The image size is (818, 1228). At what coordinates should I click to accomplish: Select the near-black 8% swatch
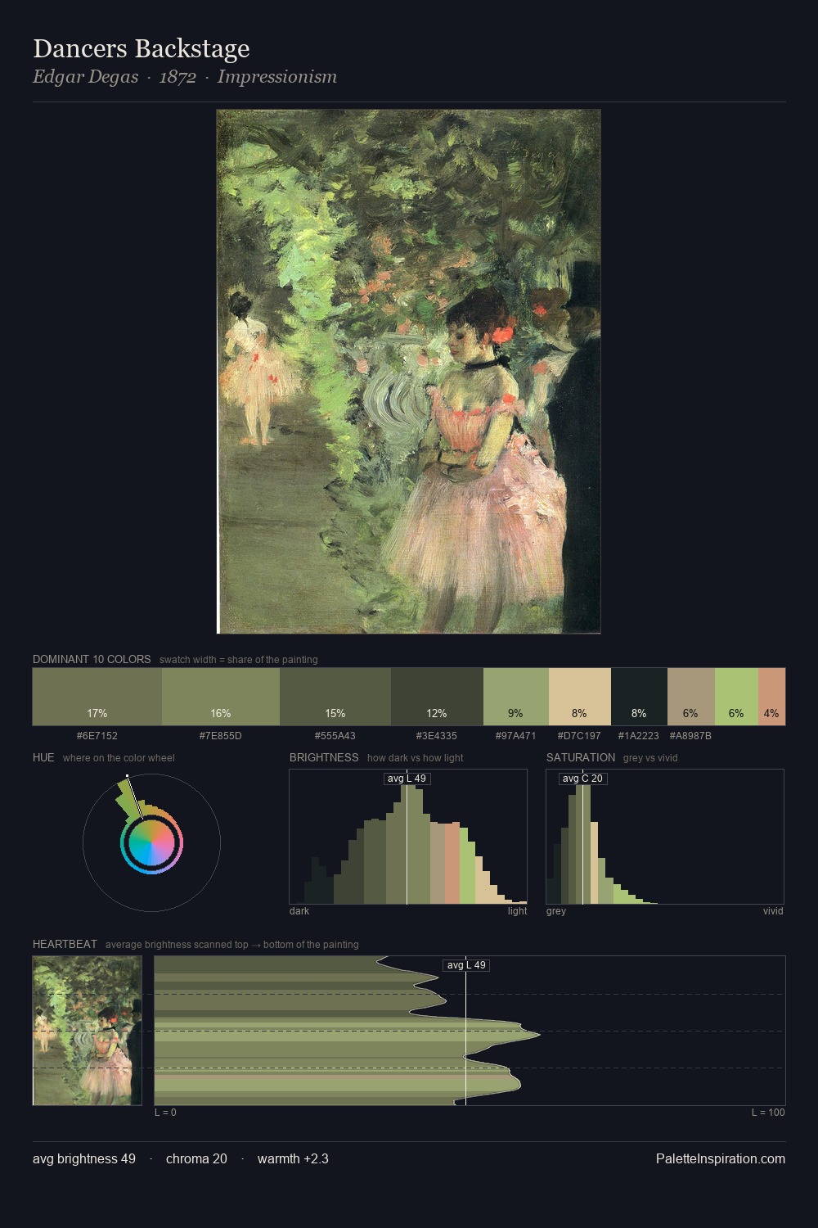(639, 697)
